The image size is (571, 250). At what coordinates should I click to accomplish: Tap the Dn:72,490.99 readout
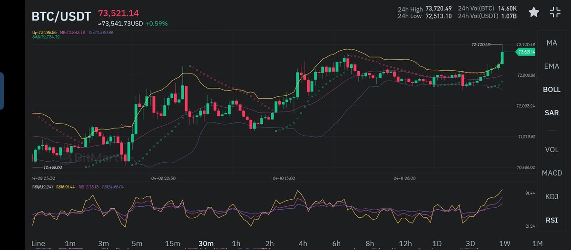(101, 32)
